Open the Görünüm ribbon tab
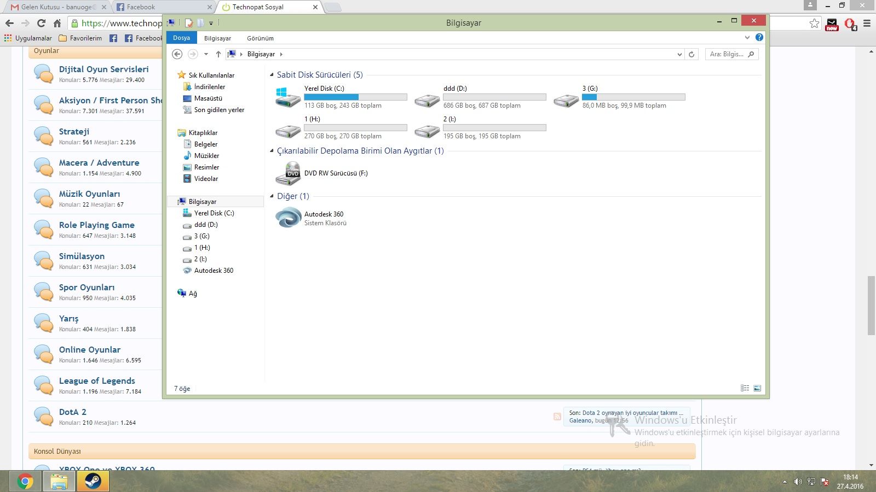Screen dimensions: 876x492 [260, 38]
